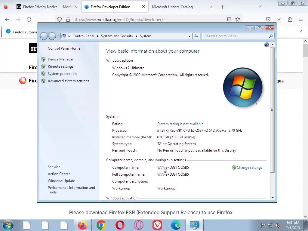Open the Firefox list all tabs dropdown
Viewport: 308px width, 231px height.
tap(260, 7)
